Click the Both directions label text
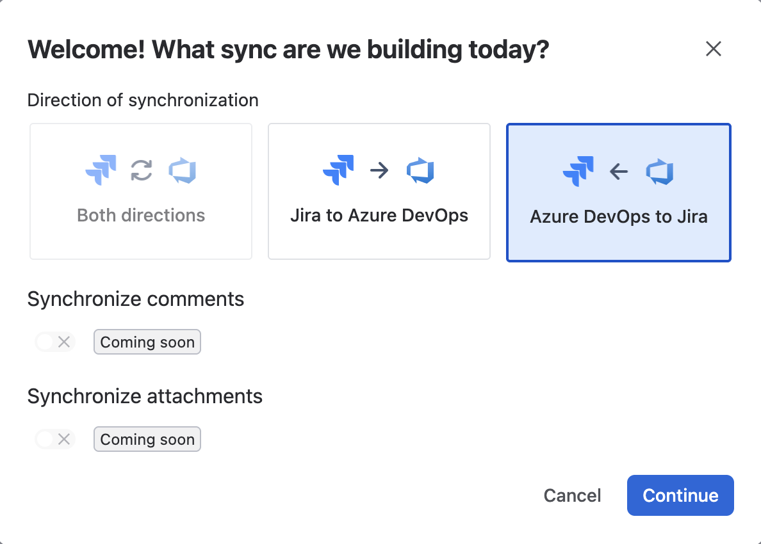This screenshot has width=761, height=544. point(141,215)
